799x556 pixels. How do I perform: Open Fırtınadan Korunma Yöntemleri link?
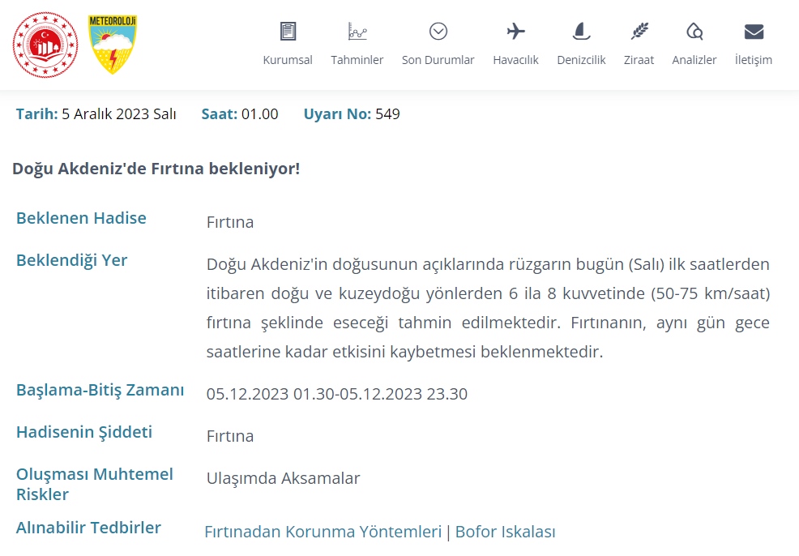(323, 532)
